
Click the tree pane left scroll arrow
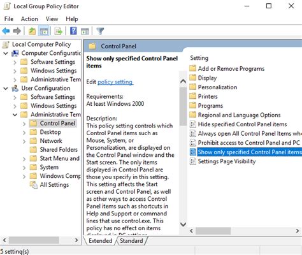4,240
